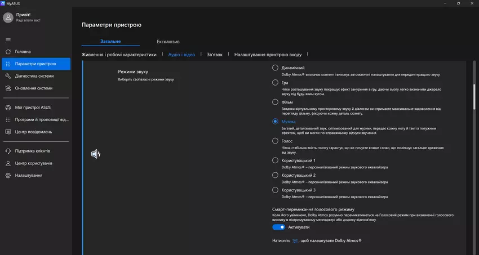Click the hamburger menu icon in sidebar
The image size is (479, 255).
click(8, 39)
